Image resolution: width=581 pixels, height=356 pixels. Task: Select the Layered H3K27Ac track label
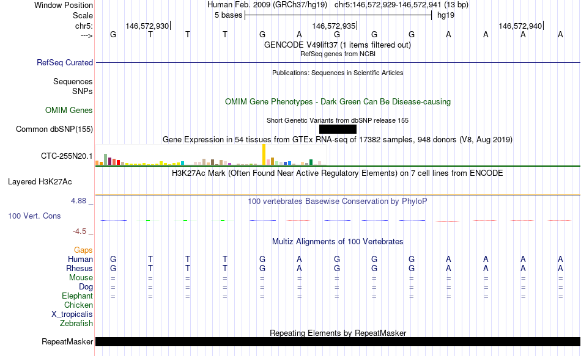(x=40, y=182)
